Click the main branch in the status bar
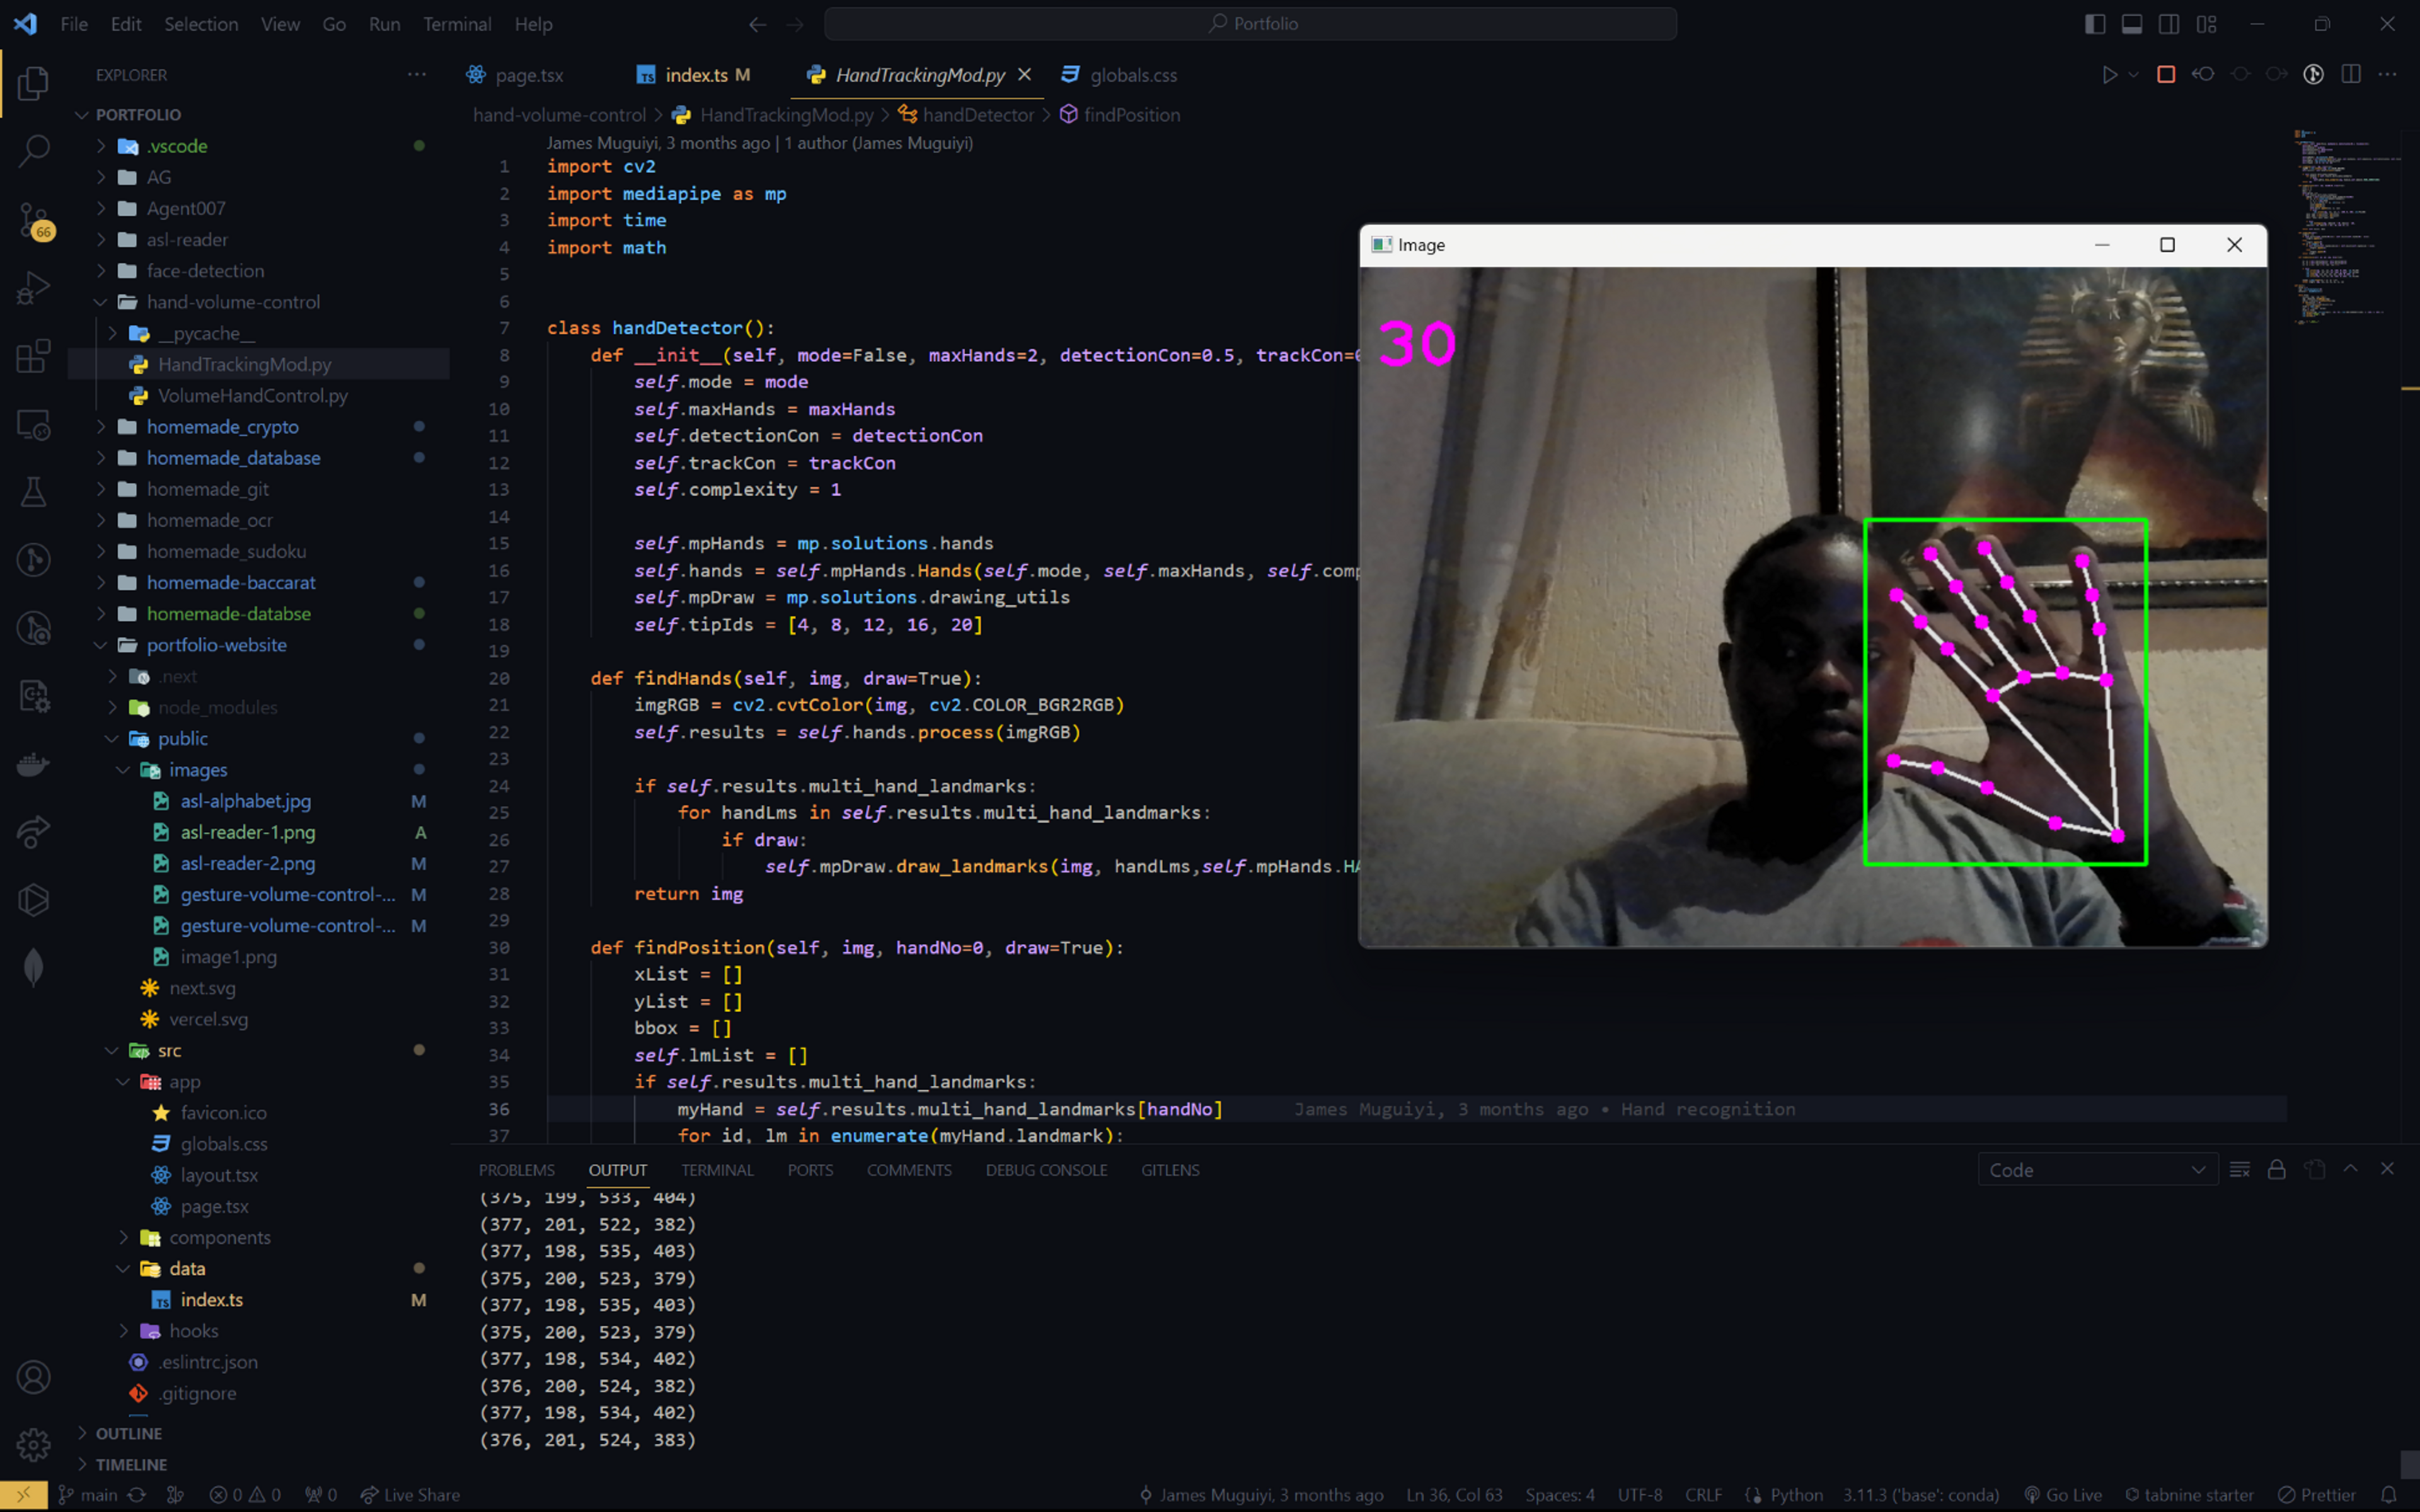 click(x=88, y=1495)
